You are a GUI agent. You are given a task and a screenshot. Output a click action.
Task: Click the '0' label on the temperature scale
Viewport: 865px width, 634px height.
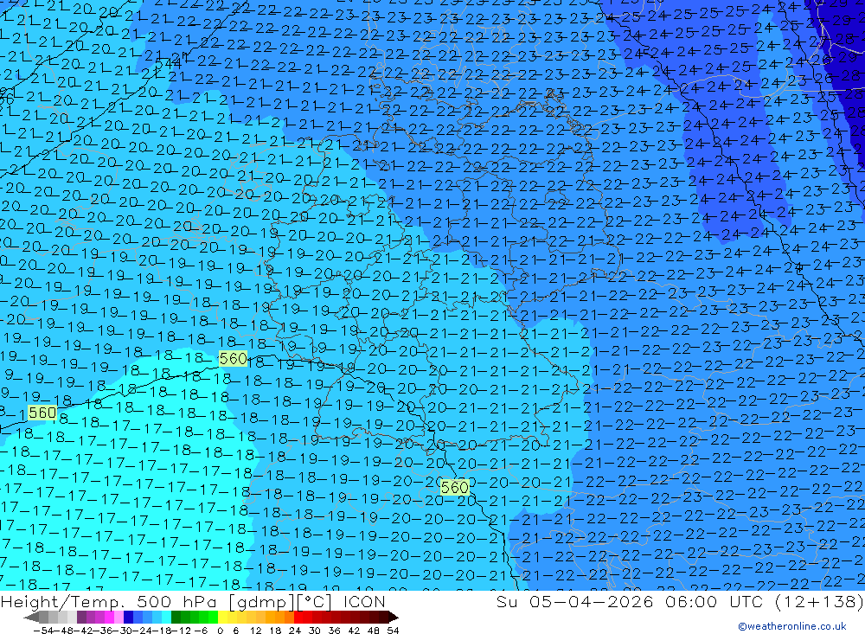pyautogui.click(x=220, y=631)
